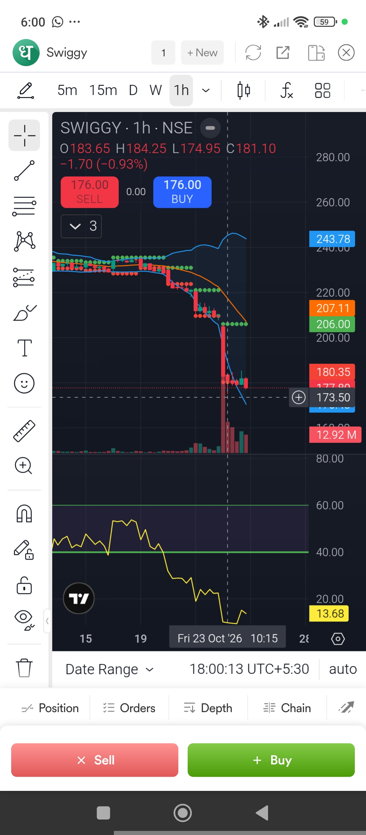Image resolution: width=366 pixels, height=835 pixels.
Task: Tap the red 176.00 SELL button
Action: pos(89,192)
